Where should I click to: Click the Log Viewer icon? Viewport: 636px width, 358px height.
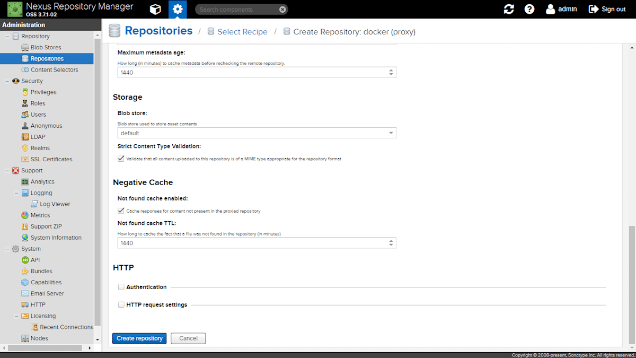34,204
